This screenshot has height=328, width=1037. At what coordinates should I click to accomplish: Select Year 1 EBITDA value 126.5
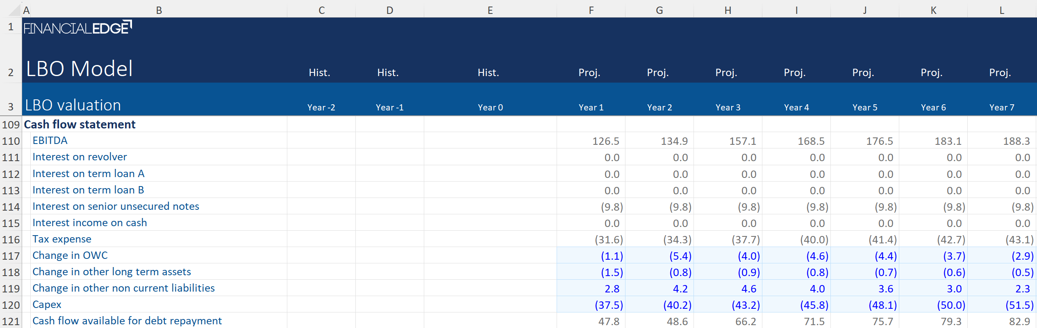pyautogui.click(x=605, y=141)
